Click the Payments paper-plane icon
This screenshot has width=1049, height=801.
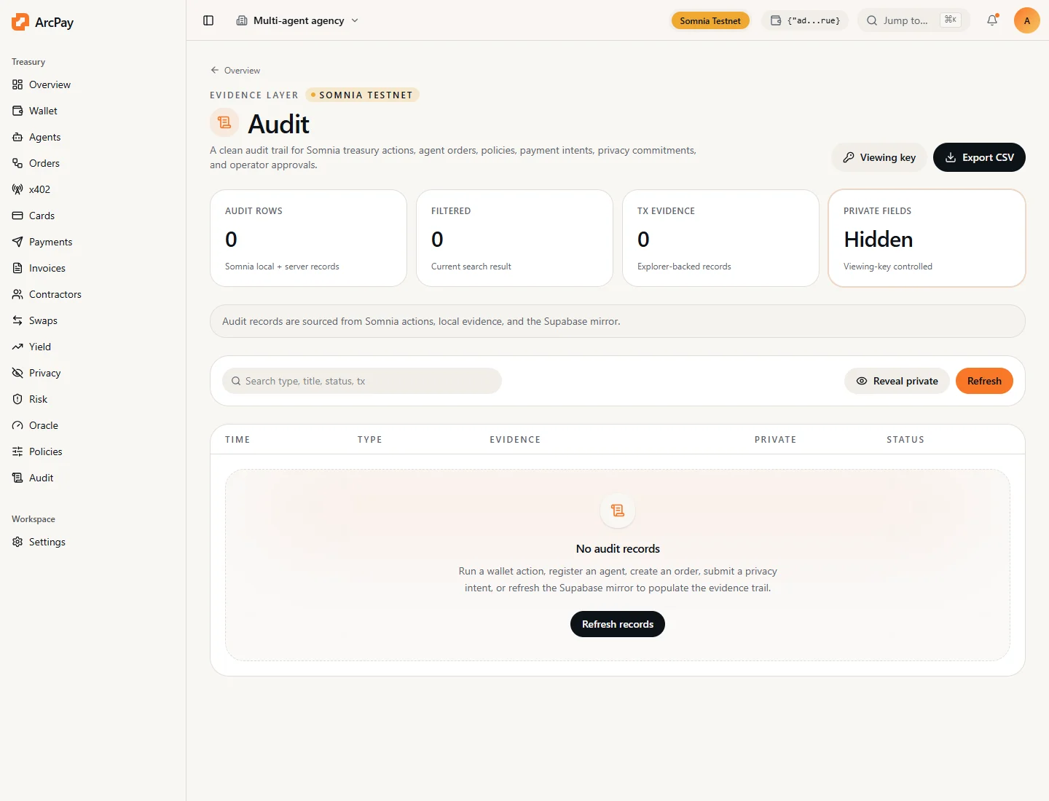[17, 242]
